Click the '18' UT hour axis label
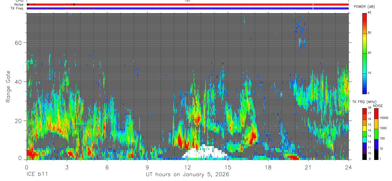 268,167
